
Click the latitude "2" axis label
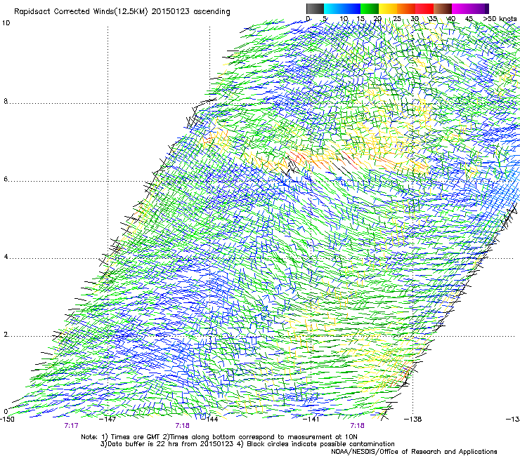[x=6, y=335]
